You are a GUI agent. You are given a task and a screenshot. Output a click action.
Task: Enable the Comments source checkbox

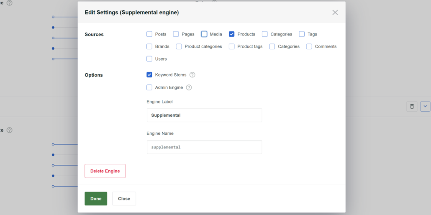(309, 46)
